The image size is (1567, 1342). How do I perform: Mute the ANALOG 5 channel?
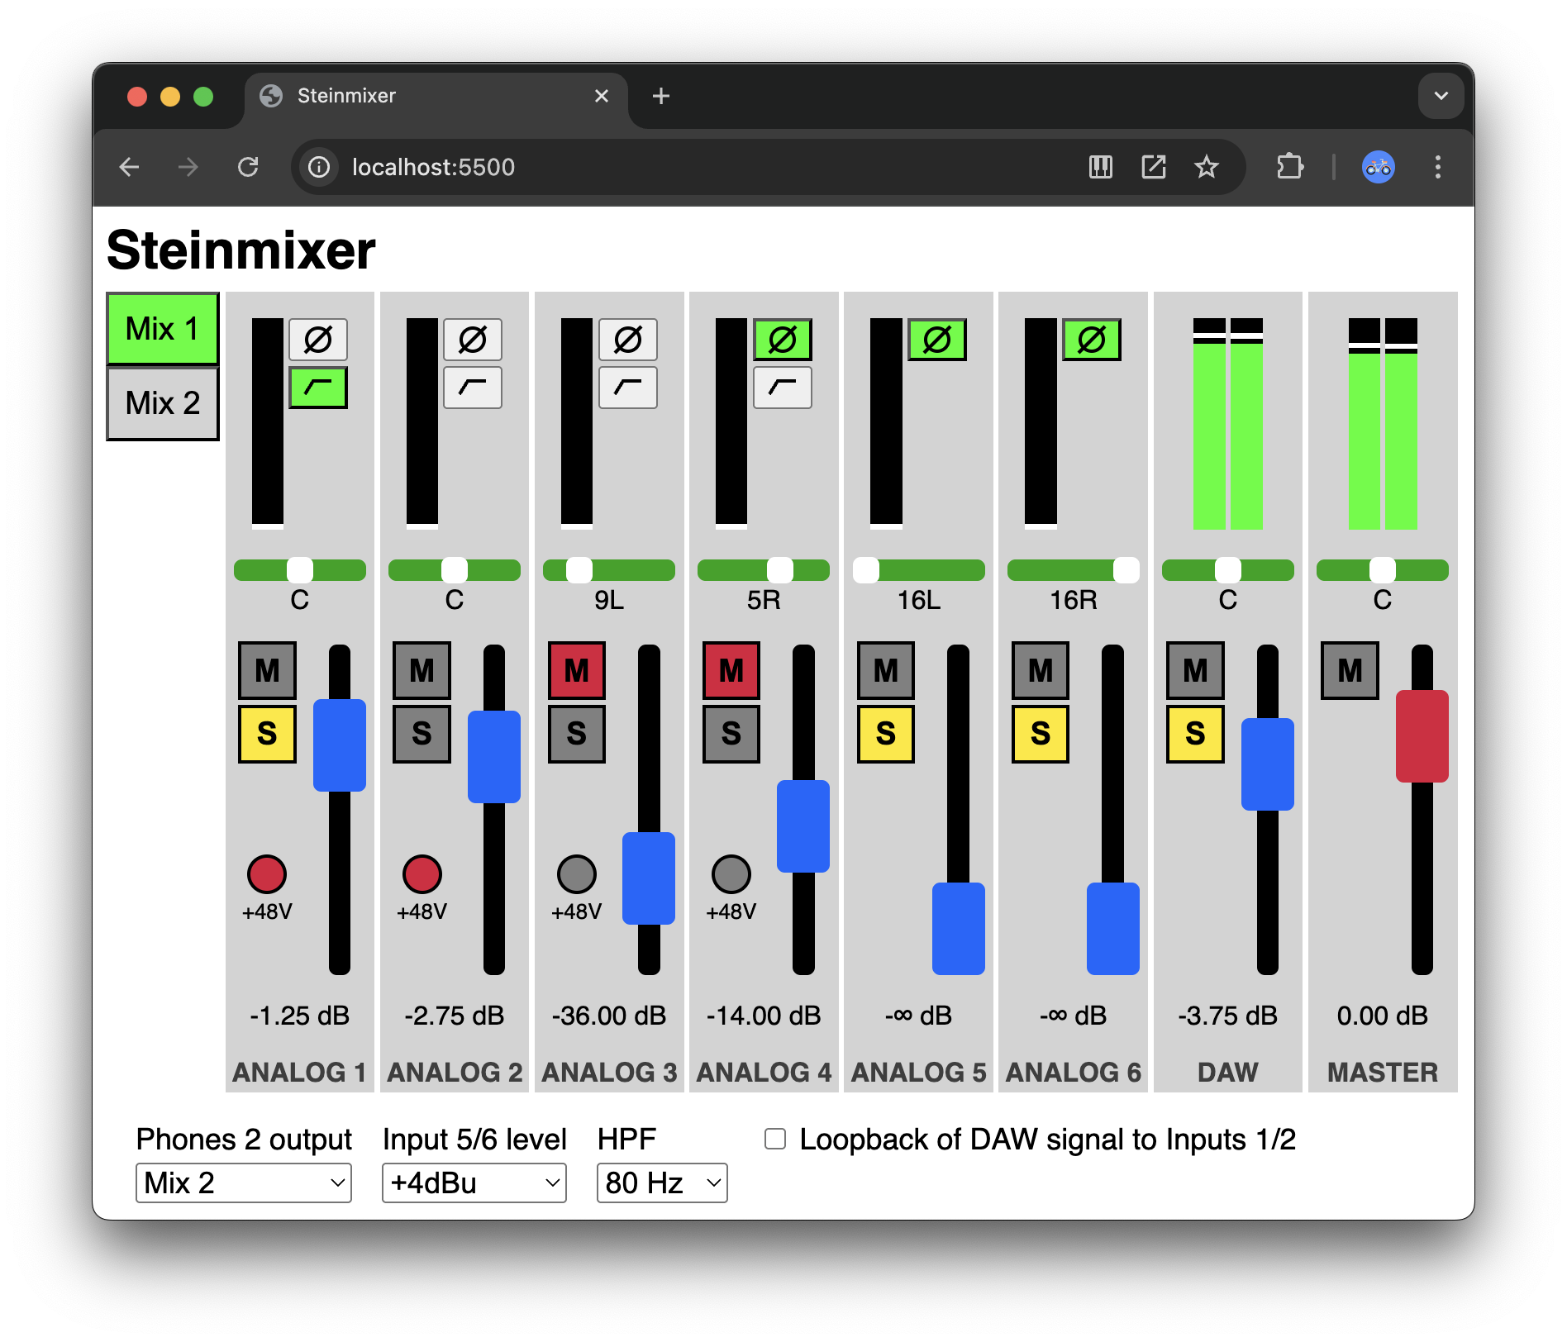(886, 670)
